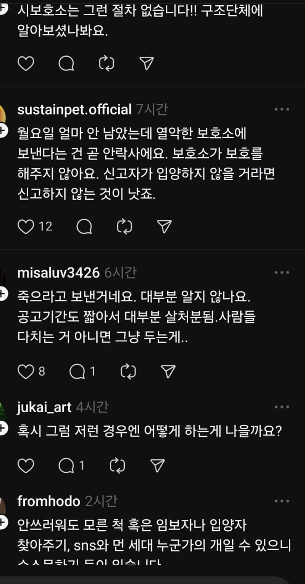Screen dimensions: 305x584
Task: Heart the jukai_art question comment
Action: click(x=26, y=465)
